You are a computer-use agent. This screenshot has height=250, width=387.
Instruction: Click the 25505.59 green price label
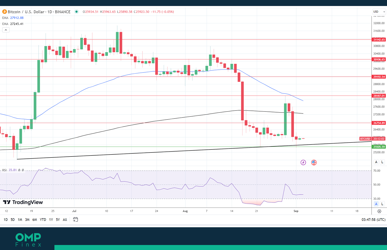(x=379, y=147)
